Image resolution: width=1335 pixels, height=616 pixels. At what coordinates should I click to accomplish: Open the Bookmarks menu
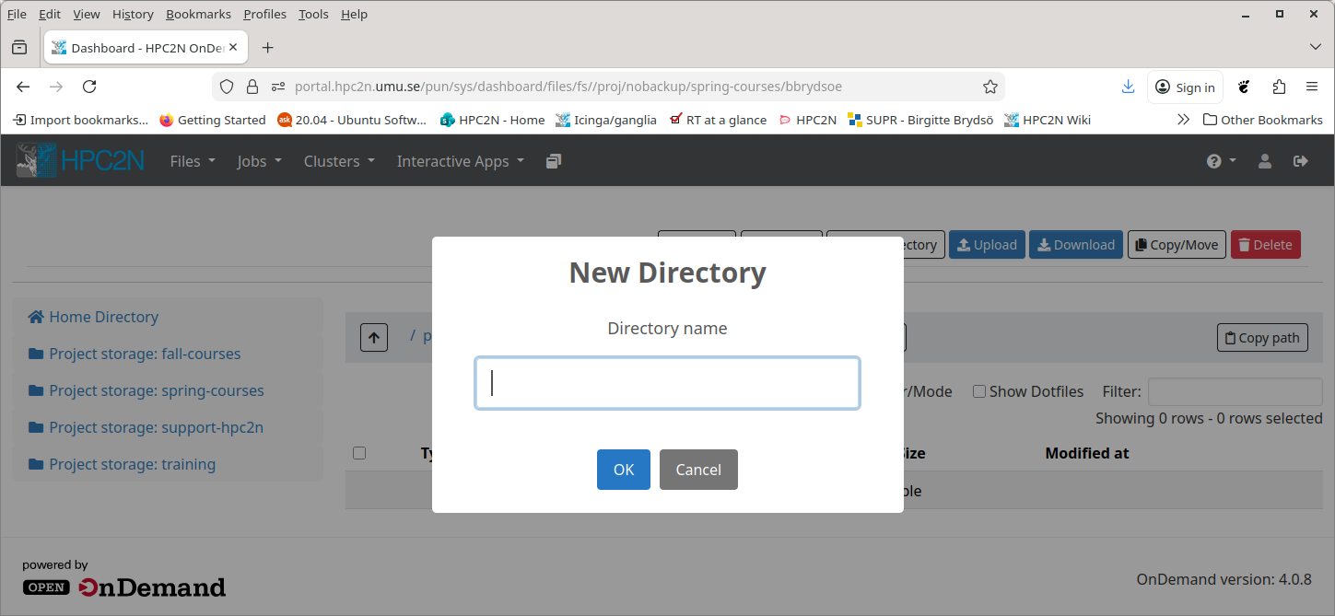(x=198, y=14)
